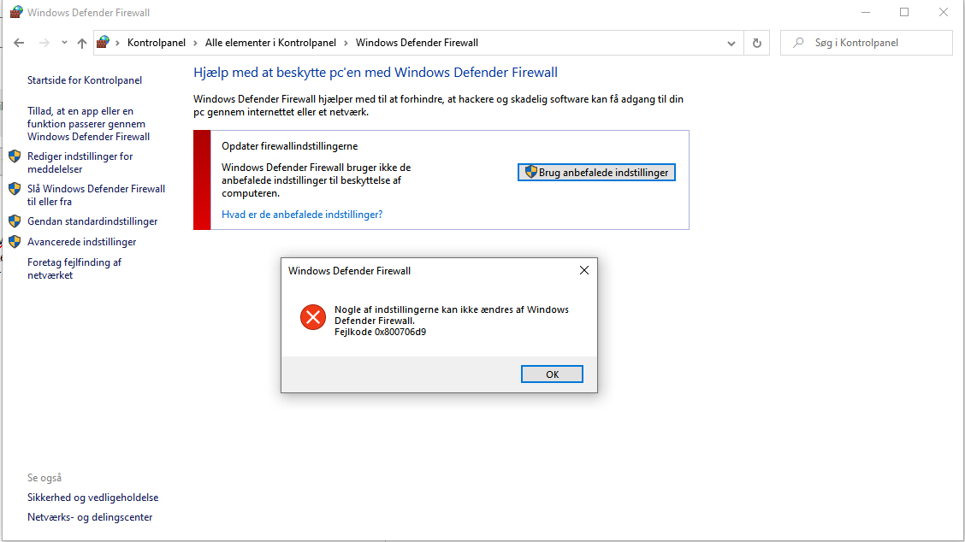This screenshot has width=965, height=542.
Task: Open the address bar history dropdown
Action: (x=731, y=43)
